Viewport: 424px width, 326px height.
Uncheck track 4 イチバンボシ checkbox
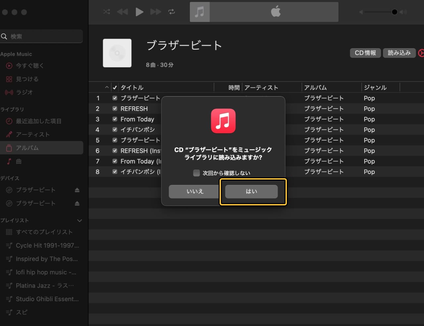(115, 130)
